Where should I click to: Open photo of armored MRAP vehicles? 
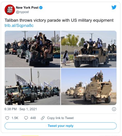click(89, 87)
